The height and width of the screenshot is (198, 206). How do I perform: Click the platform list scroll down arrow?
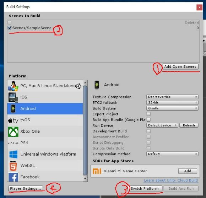(85, 179)
